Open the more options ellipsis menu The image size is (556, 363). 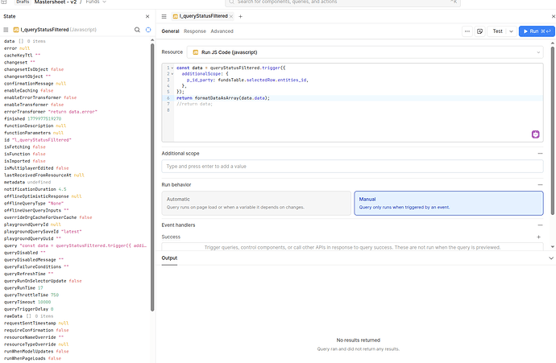pos(467,31)
